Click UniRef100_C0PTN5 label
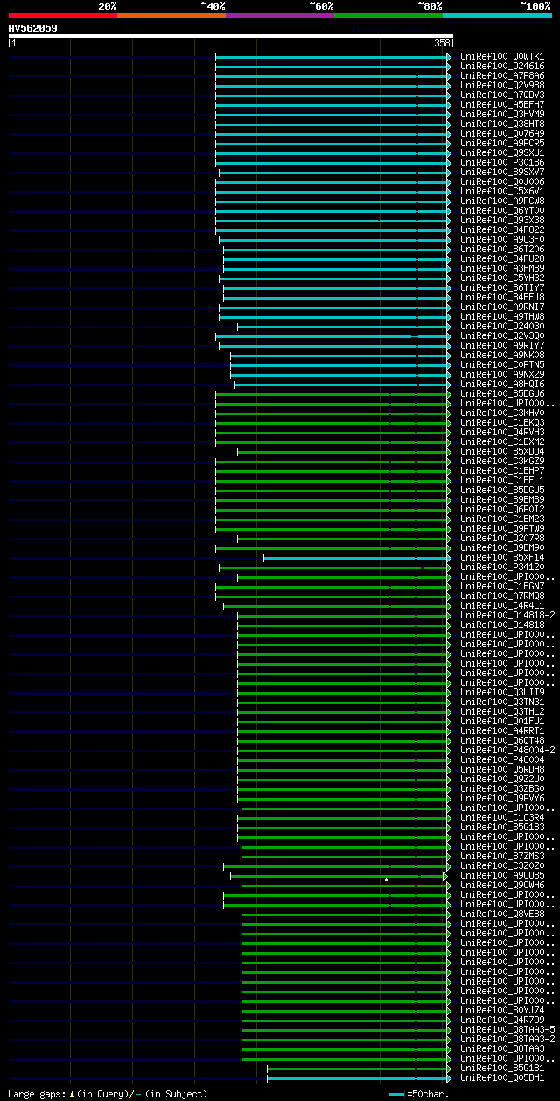The height and width of the screenshot is (1101, 560). coord(502,364)
